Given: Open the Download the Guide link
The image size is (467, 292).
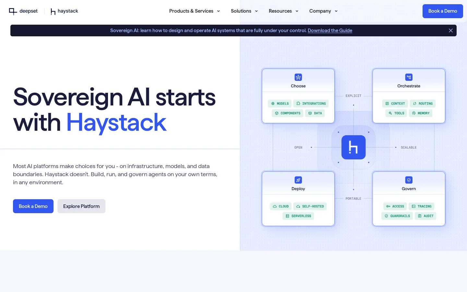Looking at the screenshot, I should point(330,30).
